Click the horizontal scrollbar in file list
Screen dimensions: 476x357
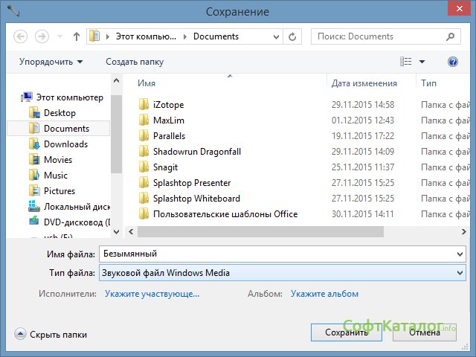(260, 231)
